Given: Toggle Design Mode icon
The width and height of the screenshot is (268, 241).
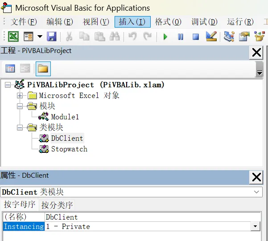Looking at the screenshot, I should (x=211, y=37).
